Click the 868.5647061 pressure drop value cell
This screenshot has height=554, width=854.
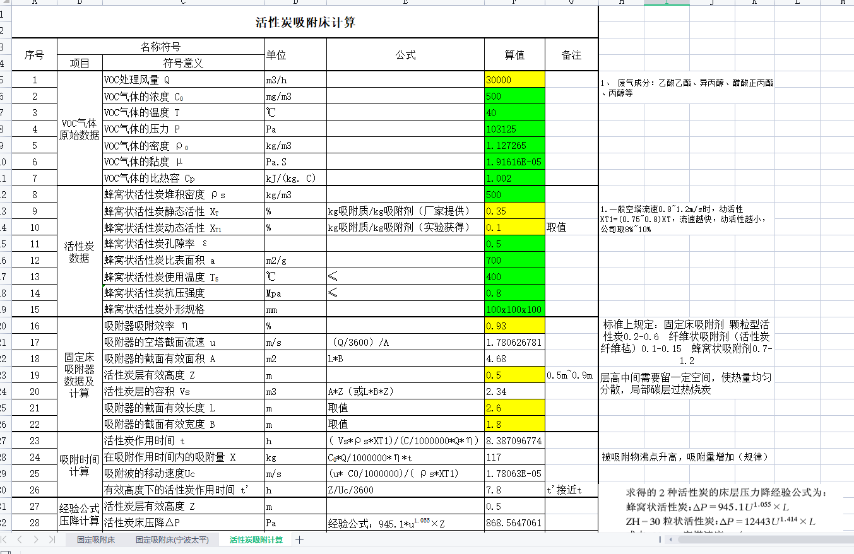tap(514, 523)
